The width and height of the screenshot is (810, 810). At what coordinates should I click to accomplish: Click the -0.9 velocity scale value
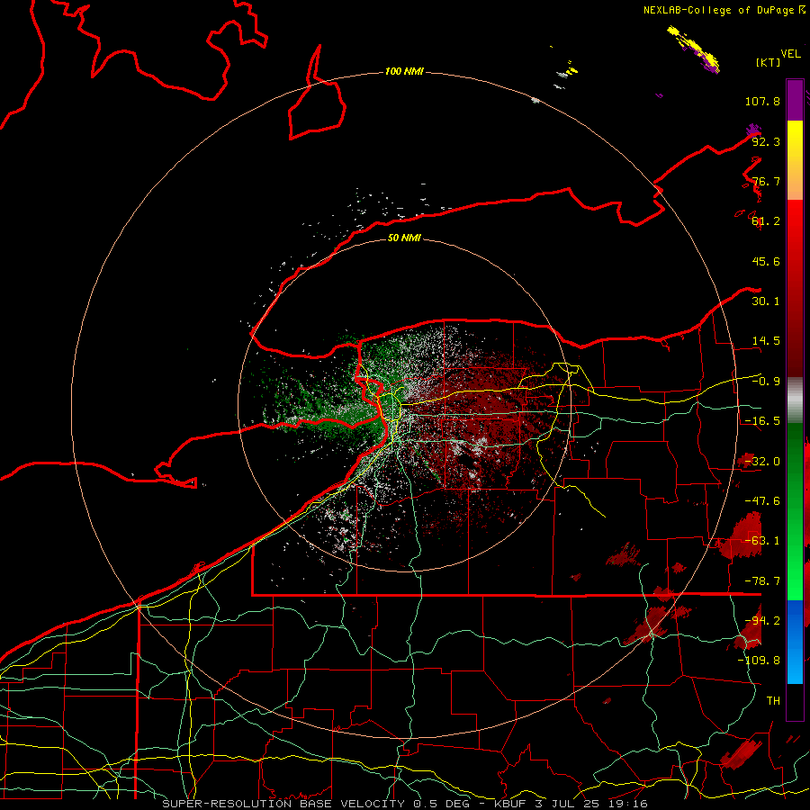(x=766, y=382)
